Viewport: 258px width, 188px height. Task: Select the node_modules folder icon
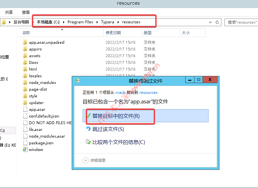coord(25,82)
